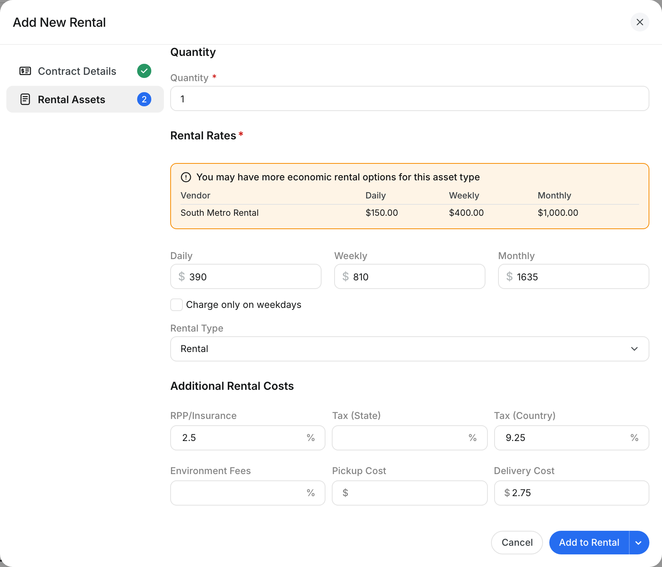Click the Tax (Country) field with 9.25
Screen dimensions: 662x567
coord(572,438)
